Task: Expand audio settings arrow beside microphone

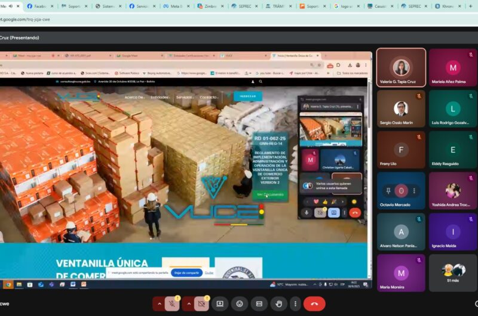Action: 159,303
